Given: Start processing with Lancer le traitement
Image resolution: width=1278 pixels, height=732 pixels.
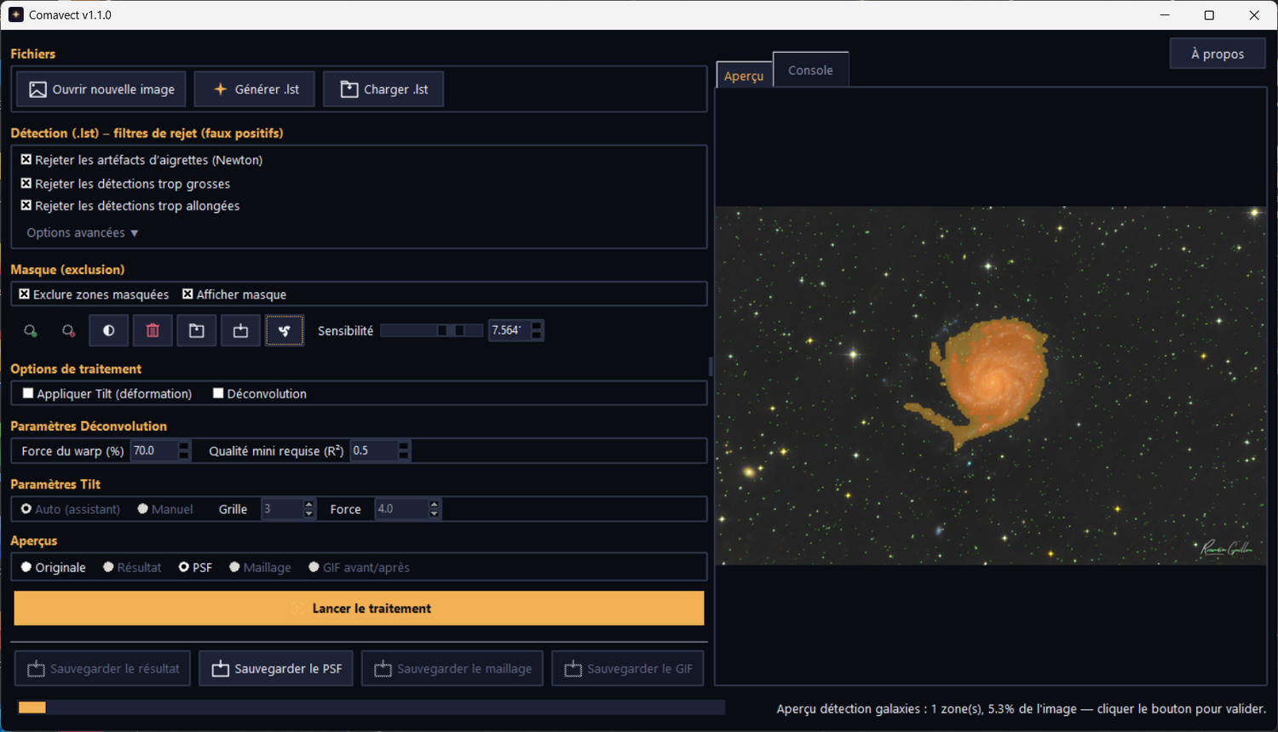Looking at the screenshot, I should (x=359, y=609).
